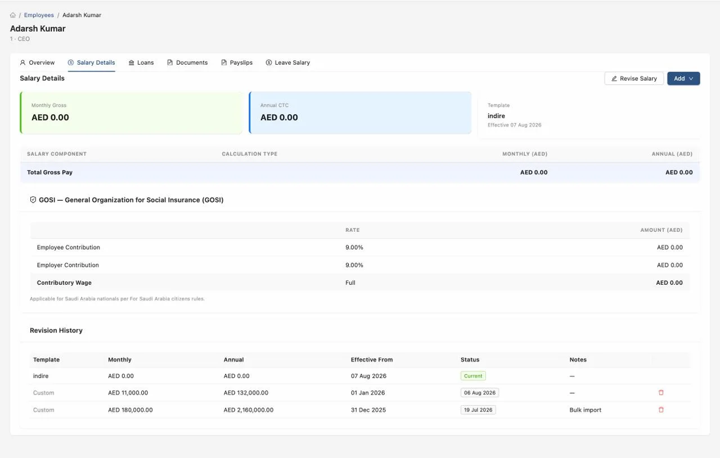Click the home icon in breadcrumb
The height and width of the screenshot is (458, 720).
[13, 15]
